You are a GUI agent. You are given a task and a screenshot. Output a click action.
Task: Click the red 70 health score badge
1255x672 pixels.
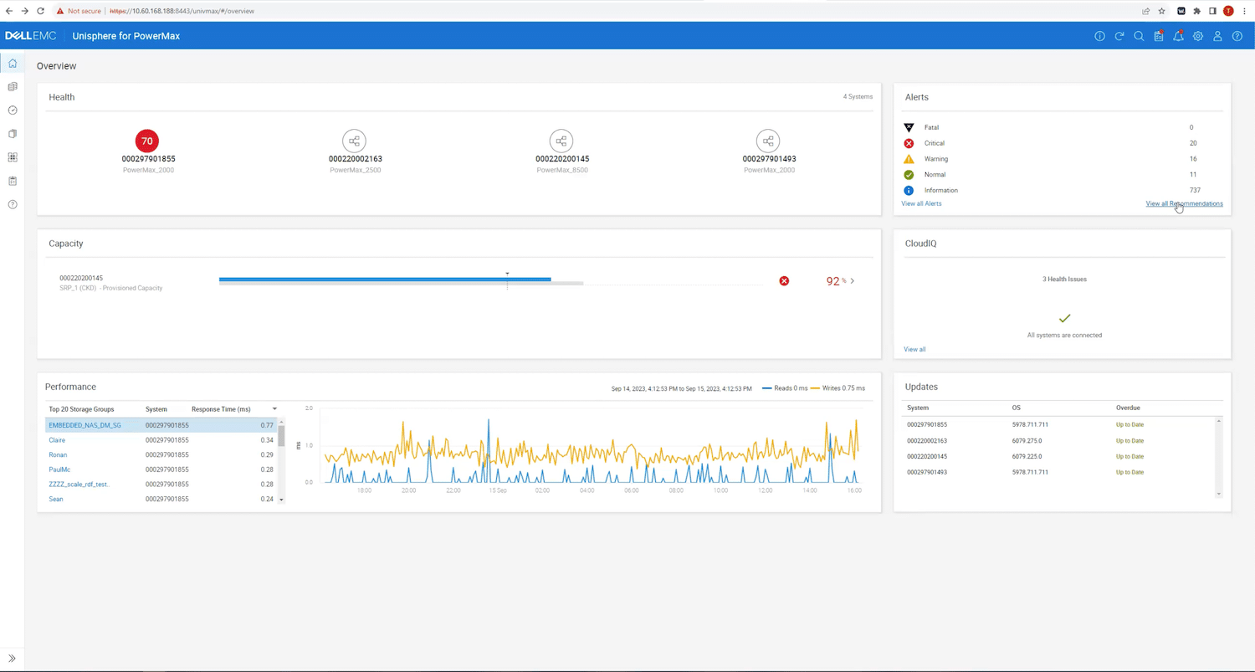[x=147, y=141]
